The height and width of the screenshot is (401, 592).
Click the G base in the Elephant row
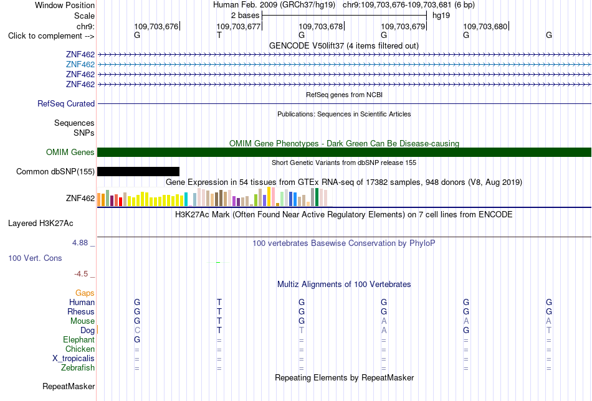point(137,339)
